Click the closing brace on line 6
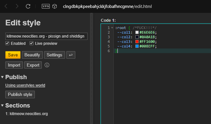Image resolution: width=211 pixels, height=124 pixels. click(x=116, y=51)
